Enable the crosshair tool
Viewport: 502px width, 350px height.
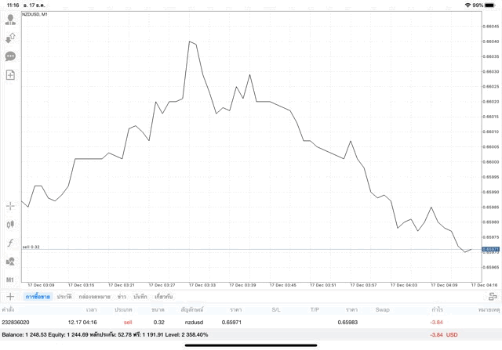click(10, 206)
